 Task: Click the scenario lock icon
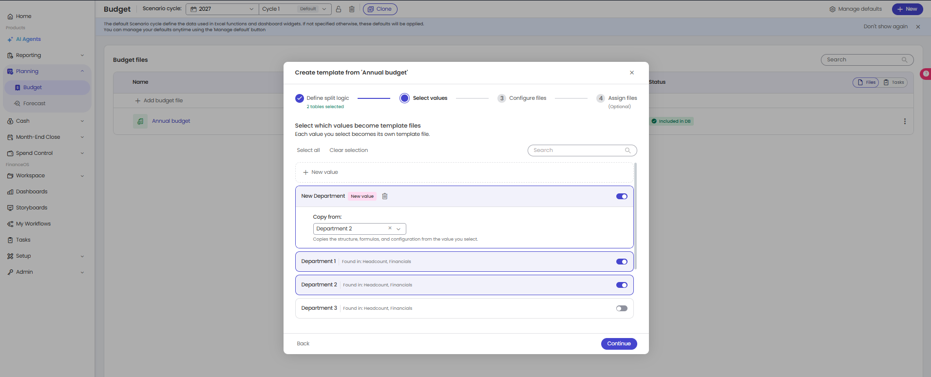(339, 9)
